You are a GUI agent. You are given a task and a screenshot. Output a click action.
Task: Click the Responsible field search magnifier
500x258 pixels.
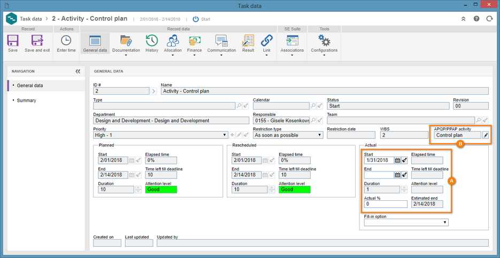click(313, 120)
